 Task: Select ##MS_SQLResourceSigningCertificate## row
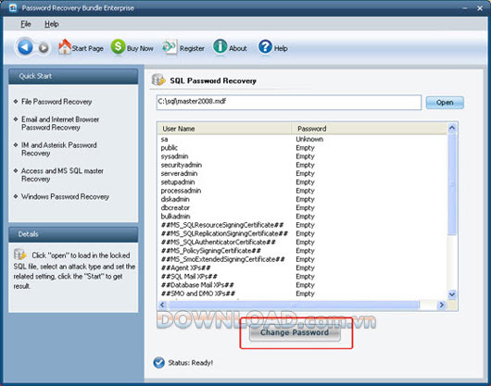pos(302,225)
